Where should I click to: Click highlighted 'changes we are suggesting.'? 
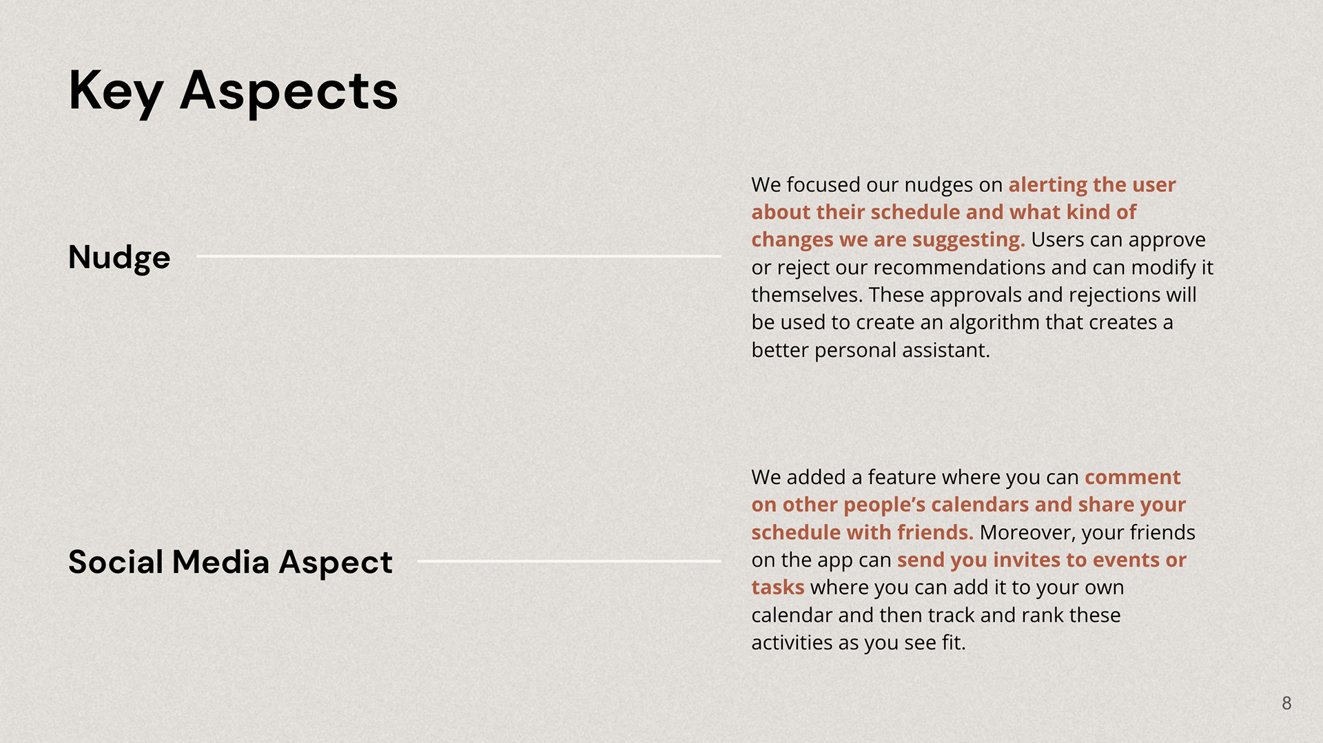click(x=888, y=240)
